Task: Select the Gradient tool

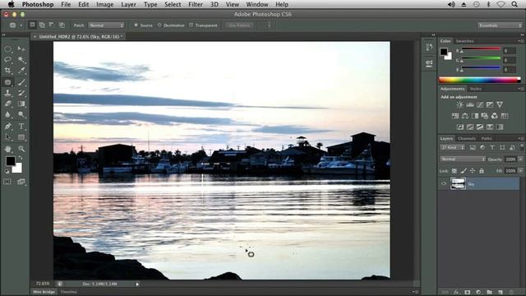Action: [21, 104]
